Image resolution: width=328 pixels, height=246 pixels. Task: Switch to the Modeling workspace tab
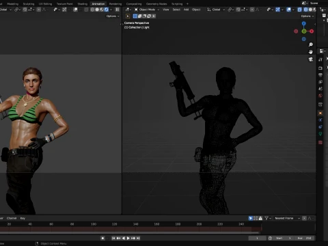point(12,4)
